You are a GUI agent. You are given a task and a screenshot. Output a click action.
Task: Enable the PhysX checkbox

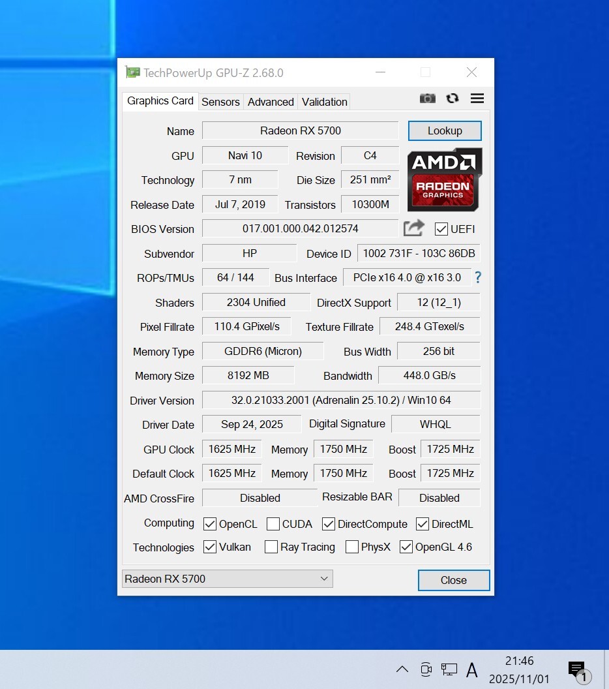point(352,547)
